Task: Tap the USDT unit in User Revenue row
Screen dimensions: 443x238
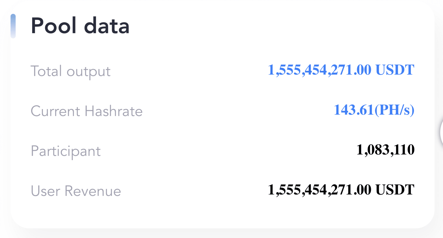Action: [395, 190]
